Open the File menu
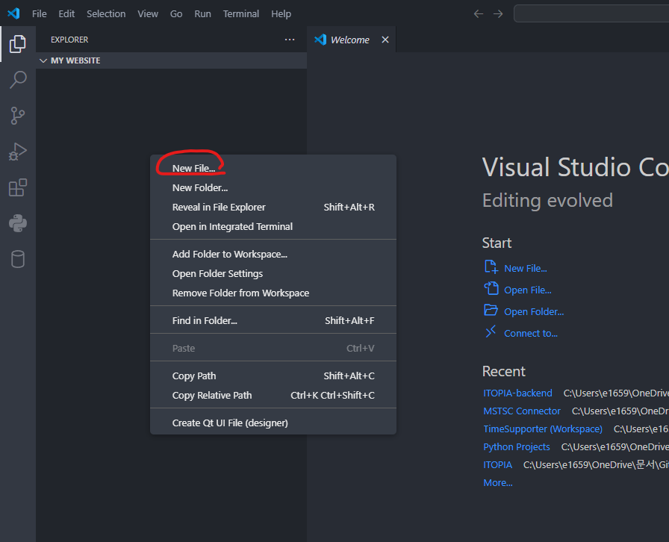 click(40, 13)
